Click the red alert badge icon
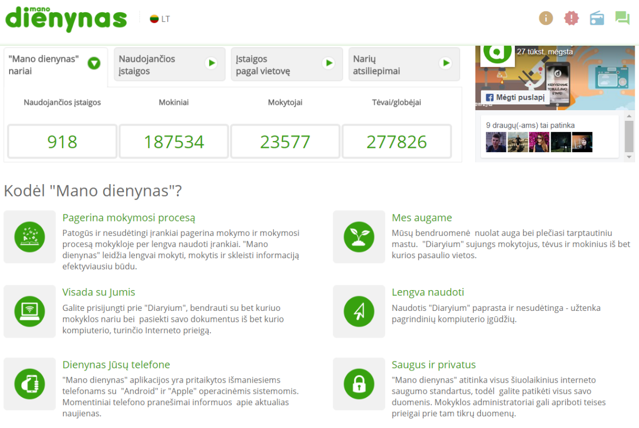Screen dimensions: 639x428 [x=571, y=18]
